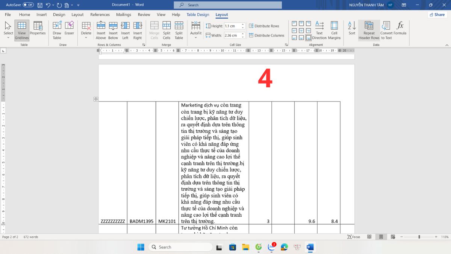Click the table move handle

pyautogui.click(x=96, y=99)
